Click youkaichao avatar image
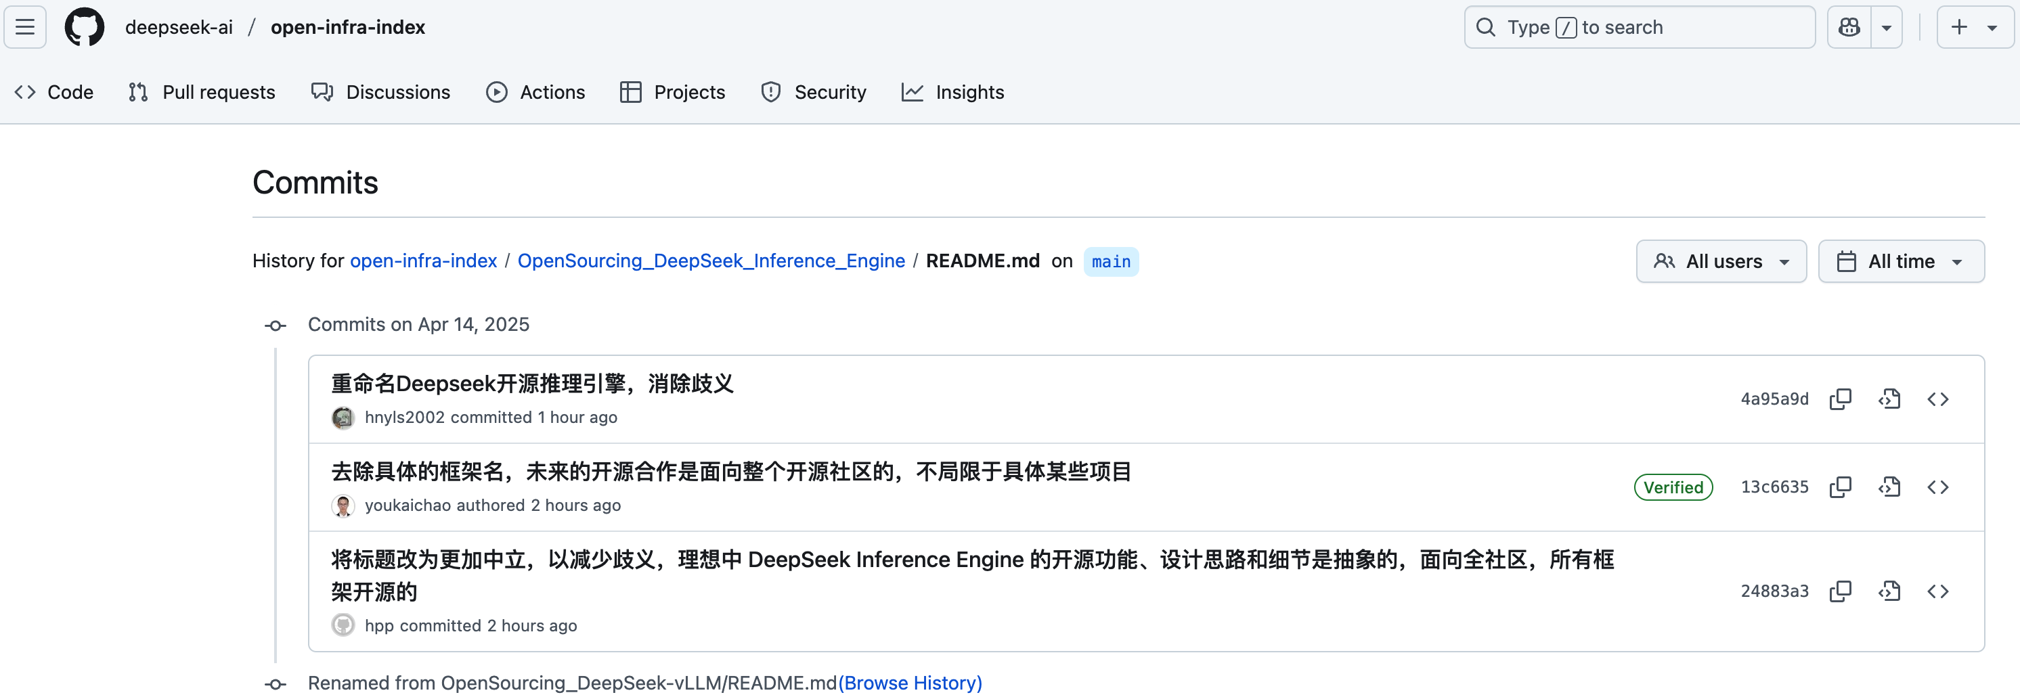Screen dimensions: 2020x697 tap(343, 506)
